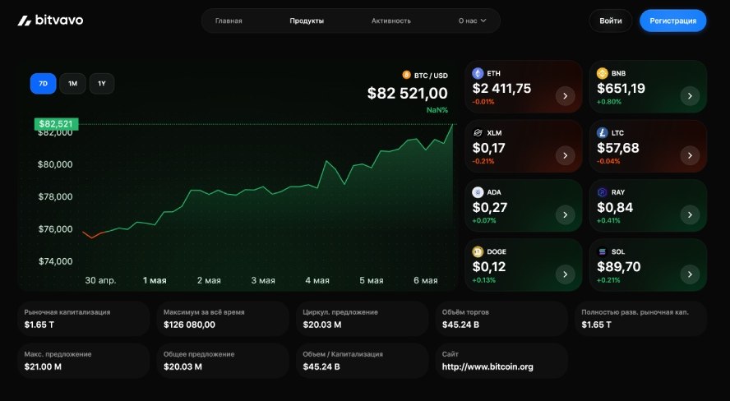Image resolution: width=730 pixels, height=401 pixels.
Task: Switch chart range to 1M
Action: pyautogui.click(x=72, y=84)
